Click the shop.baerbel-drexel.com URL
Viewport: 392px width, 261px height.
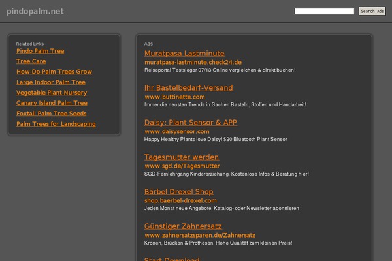[x=180, y=200]
